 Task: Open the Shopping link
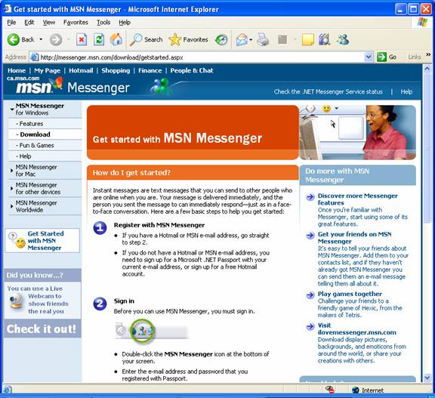pyautogui.click(x=116, y=70)
